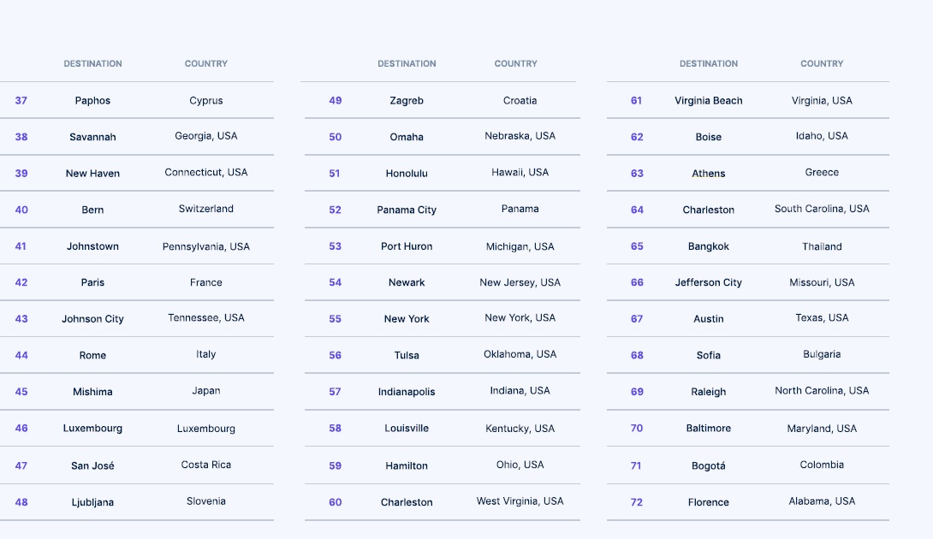Click the middle table's Country column header

pos(516,63)
